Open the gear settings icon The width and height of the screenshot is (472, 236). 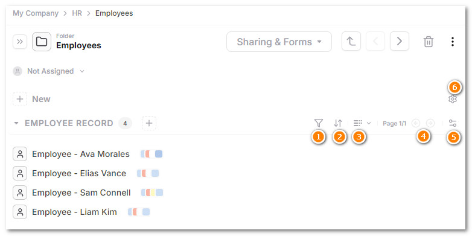coord(453,99)
